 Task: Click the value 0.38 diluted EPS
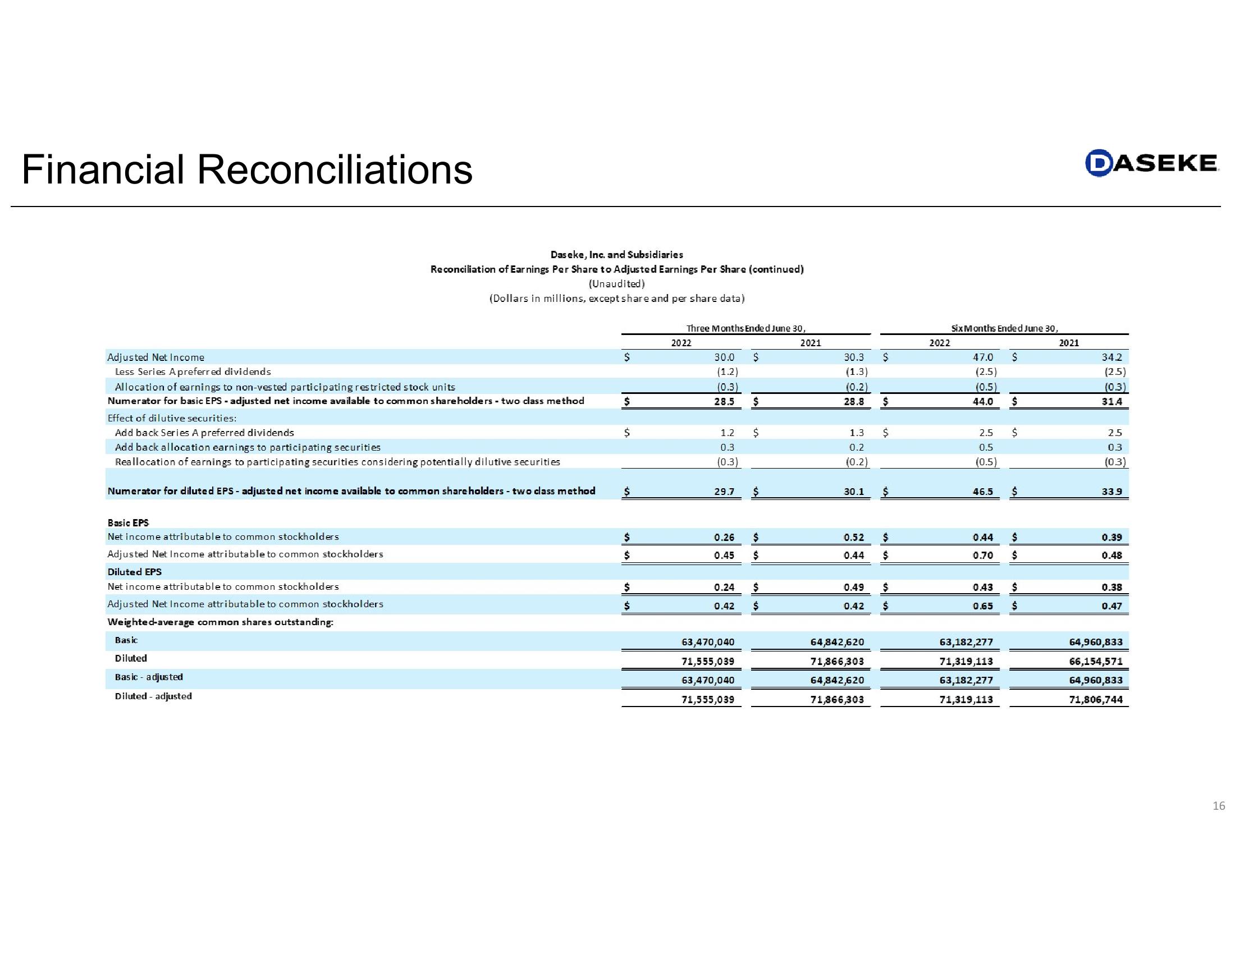pos(1111,587)
